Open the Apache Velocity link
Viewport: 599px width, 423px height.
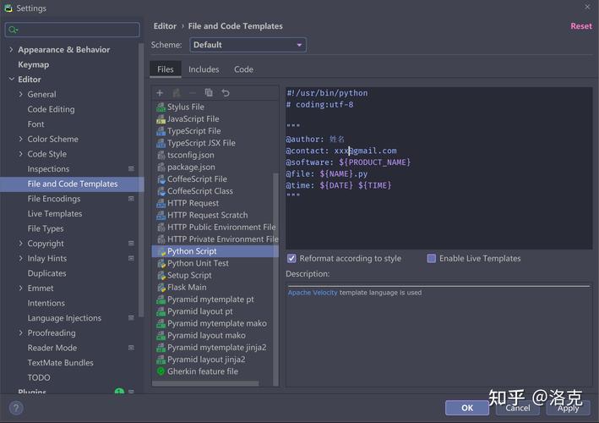(x=313, y=293)
